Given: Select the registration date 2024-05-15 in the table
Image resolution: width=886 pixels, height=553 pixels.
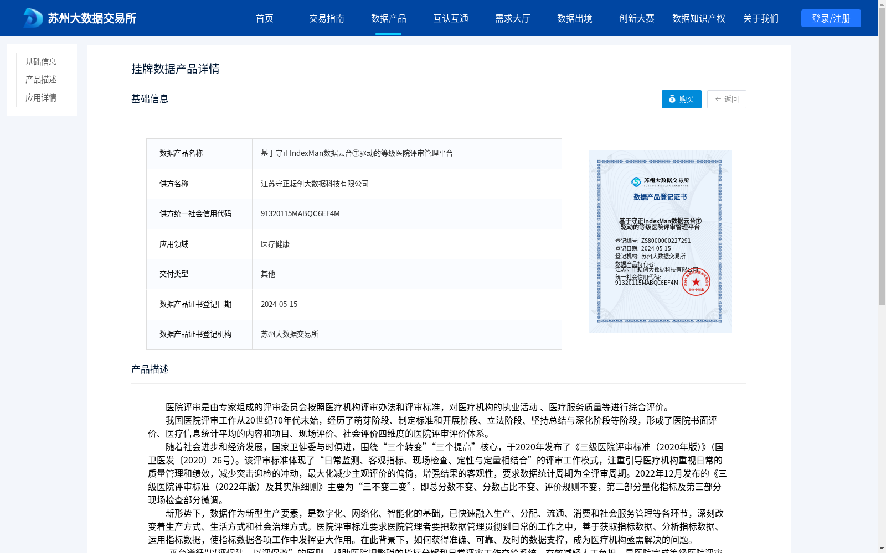Looking at the screenshot, I should [279, 304].
